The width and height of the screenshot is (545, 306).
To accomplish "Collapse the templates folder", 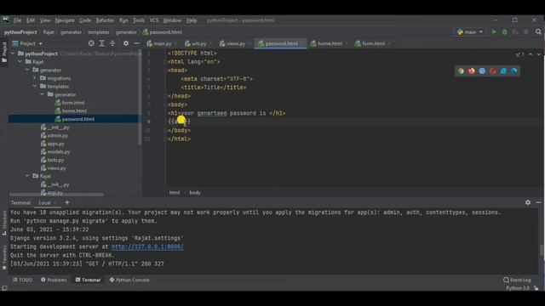I will (x=35, y=86).
